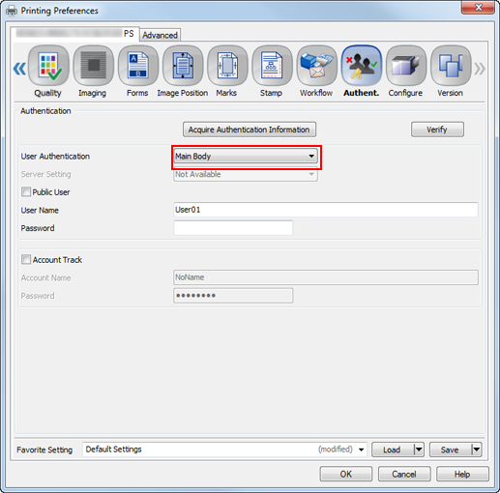Confirm with the OK button

[x=346, y=474]
